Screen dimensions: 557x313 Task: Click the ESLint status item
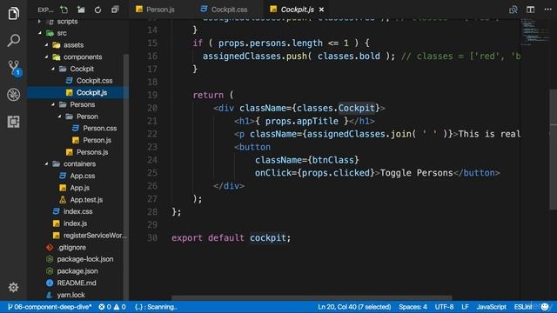[x=523, y=307]
